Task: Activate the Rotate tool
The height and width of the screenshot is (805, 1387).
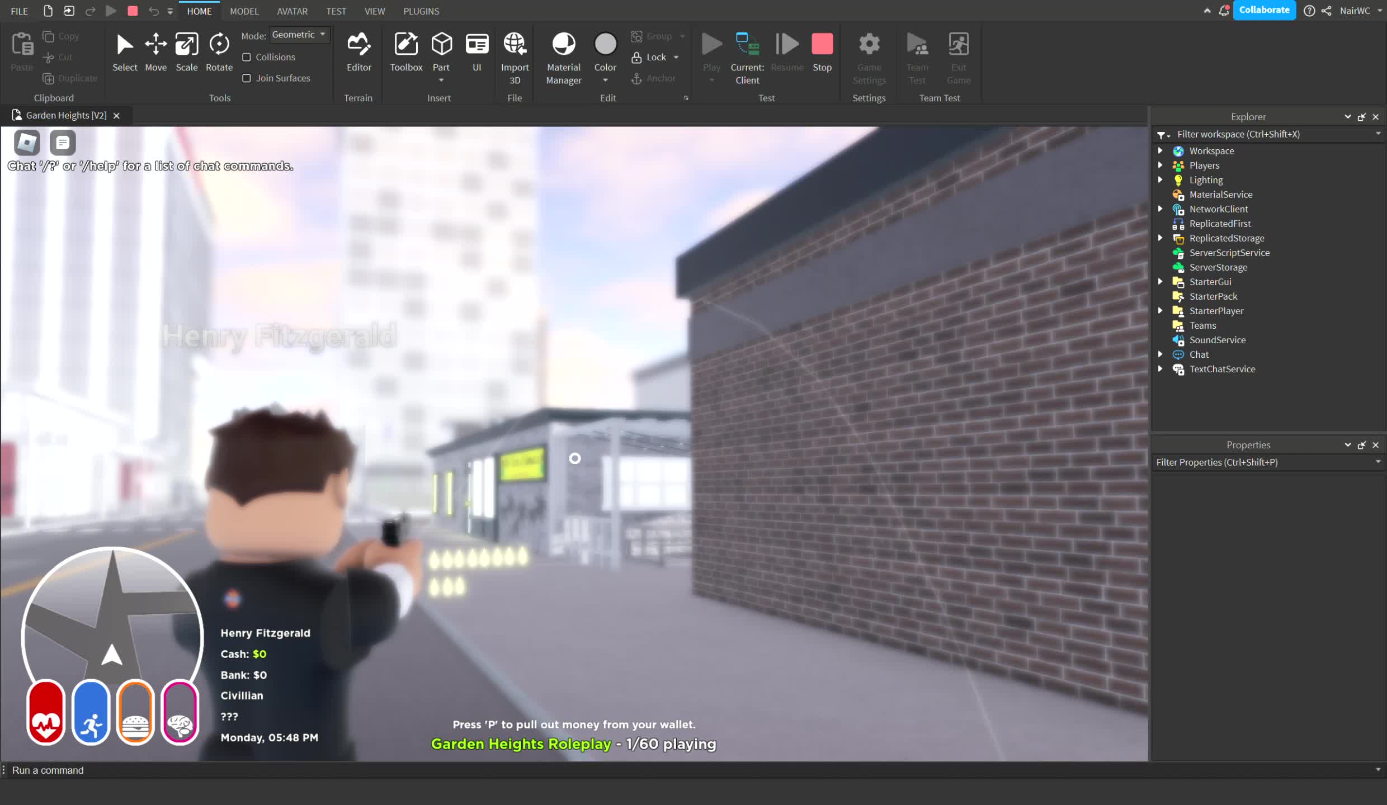Action: [x=219, y=51]
